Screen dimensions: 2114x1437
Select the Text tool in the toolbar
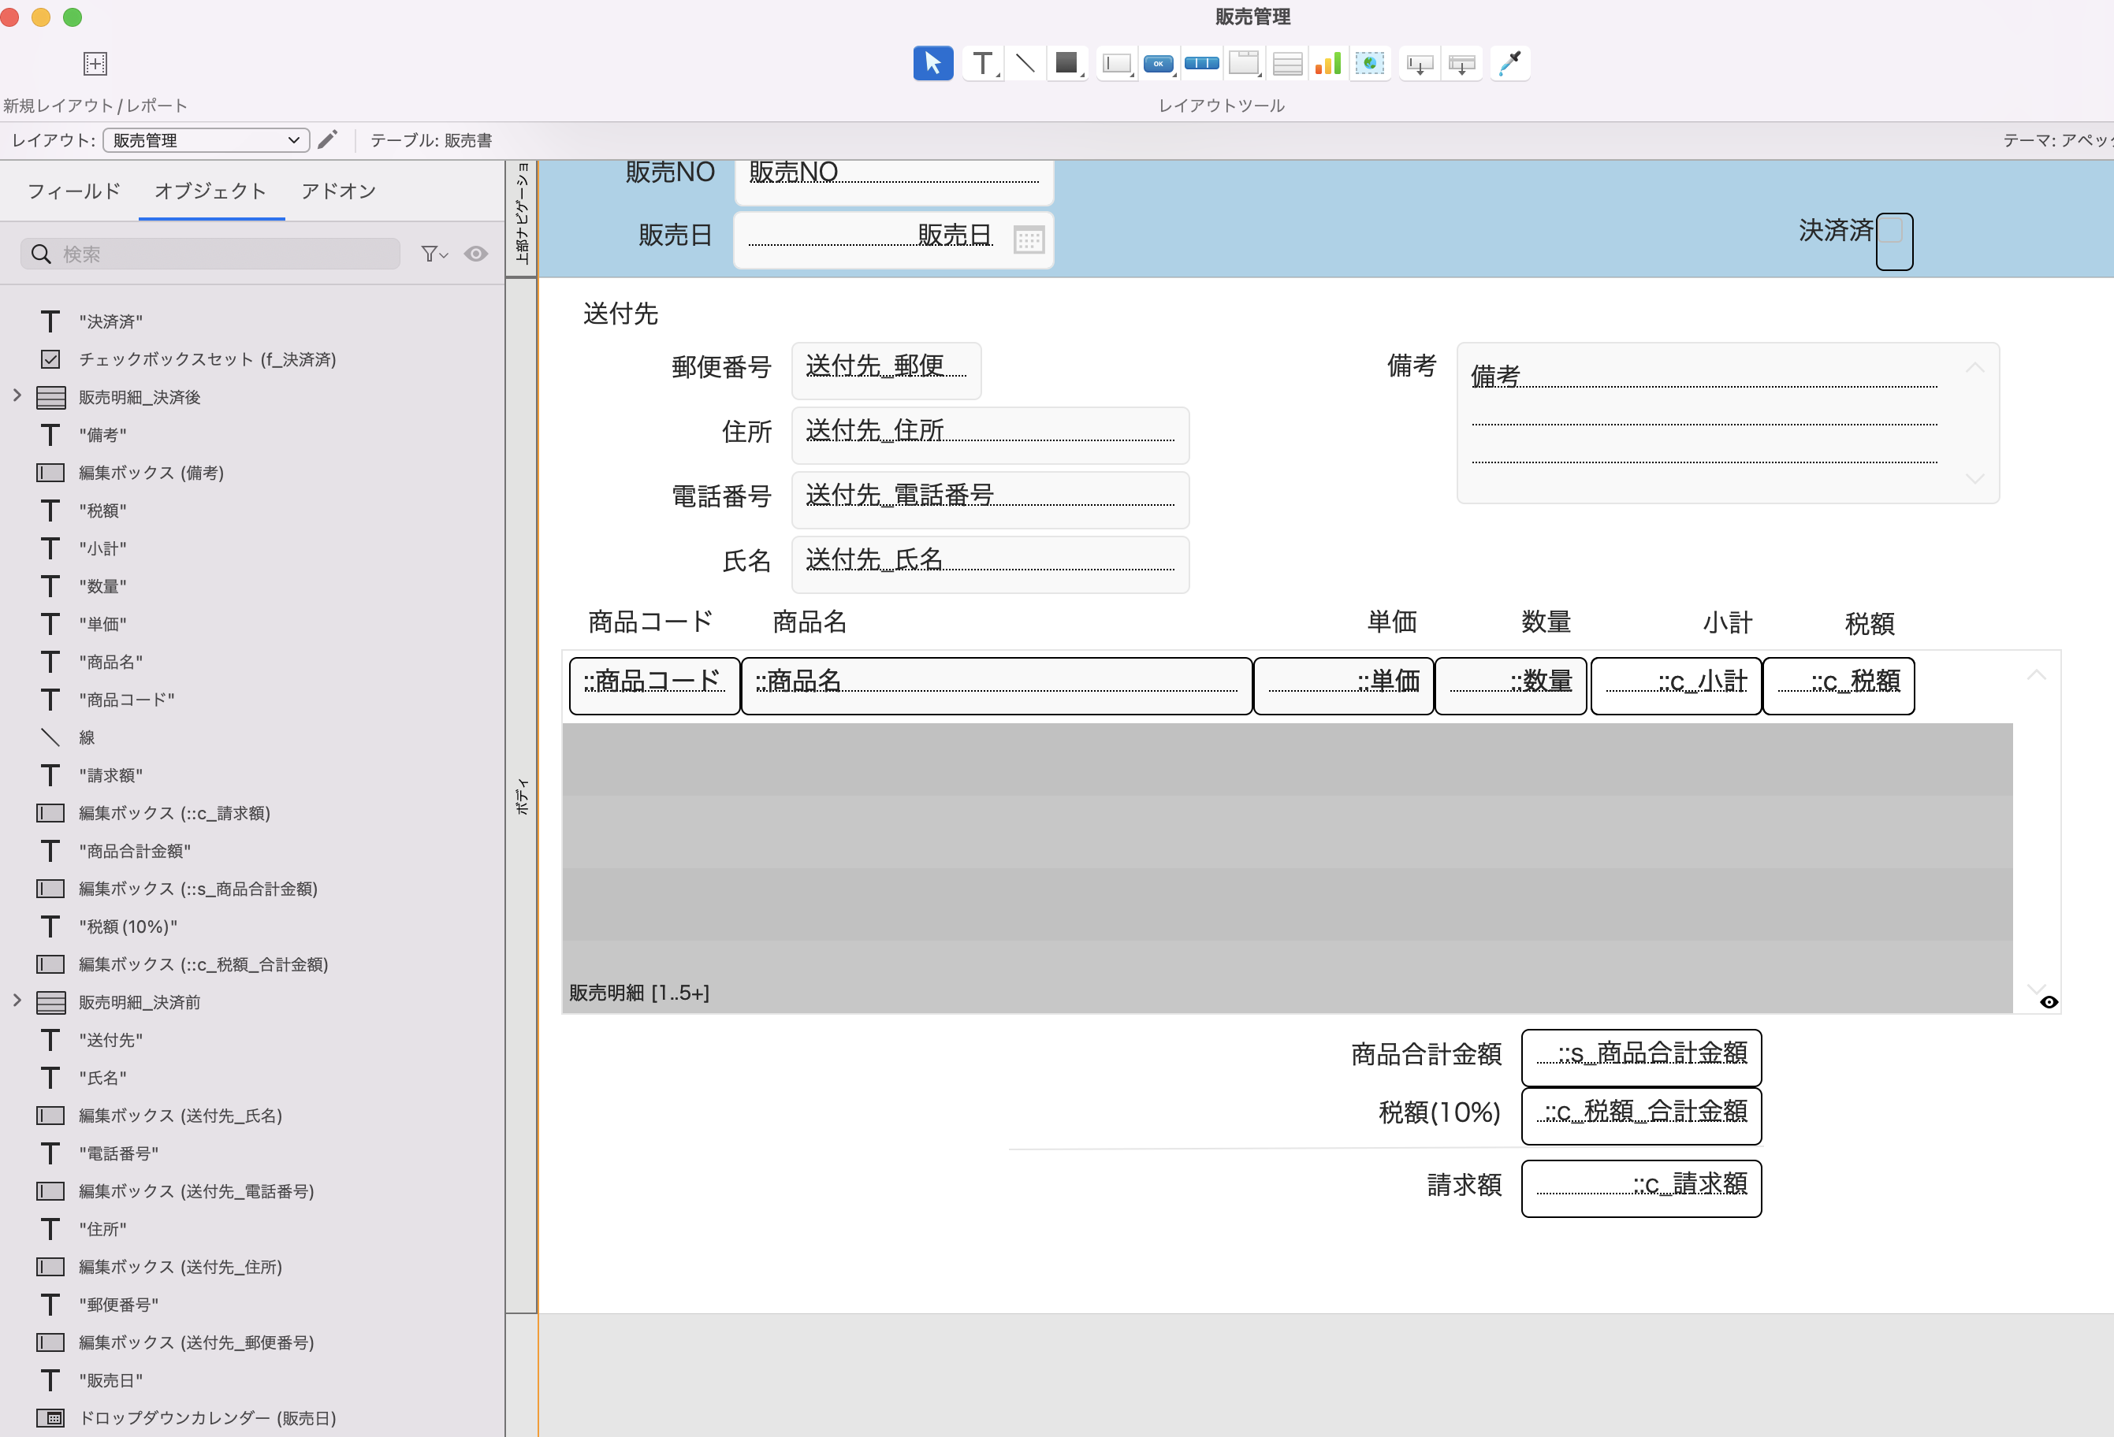point(982,63)
